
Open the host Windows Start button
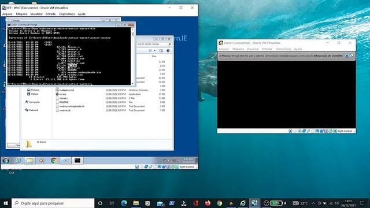click(x=6, y=203)
